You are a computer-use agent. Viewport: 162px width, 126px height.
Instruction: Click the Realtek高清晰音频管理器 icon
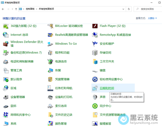(50, 35)
